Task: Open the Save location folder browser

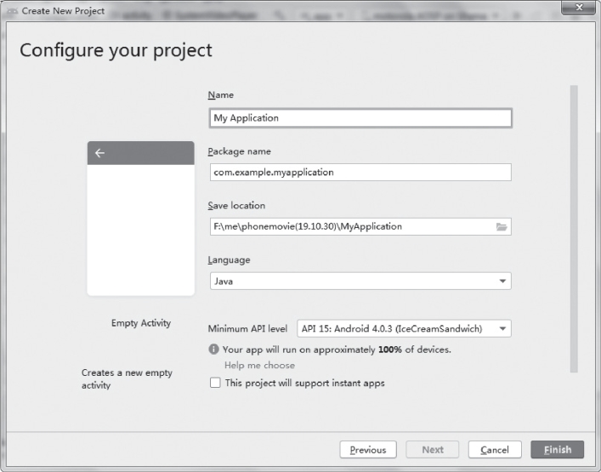Action: (502, 227)
